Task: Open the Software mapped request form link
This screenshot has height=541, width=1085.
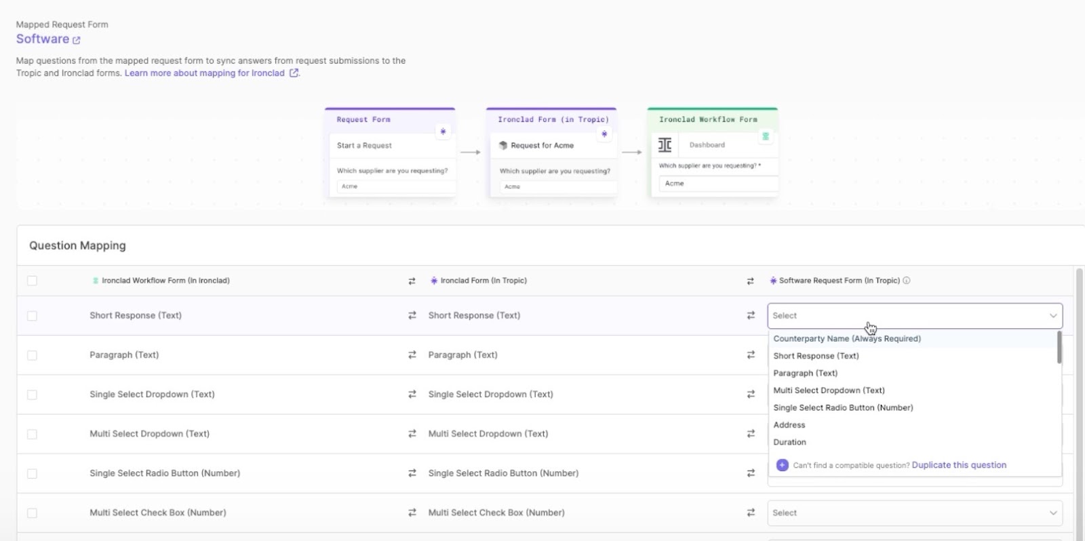Action: pyautogui.click(x=43, y=39)
